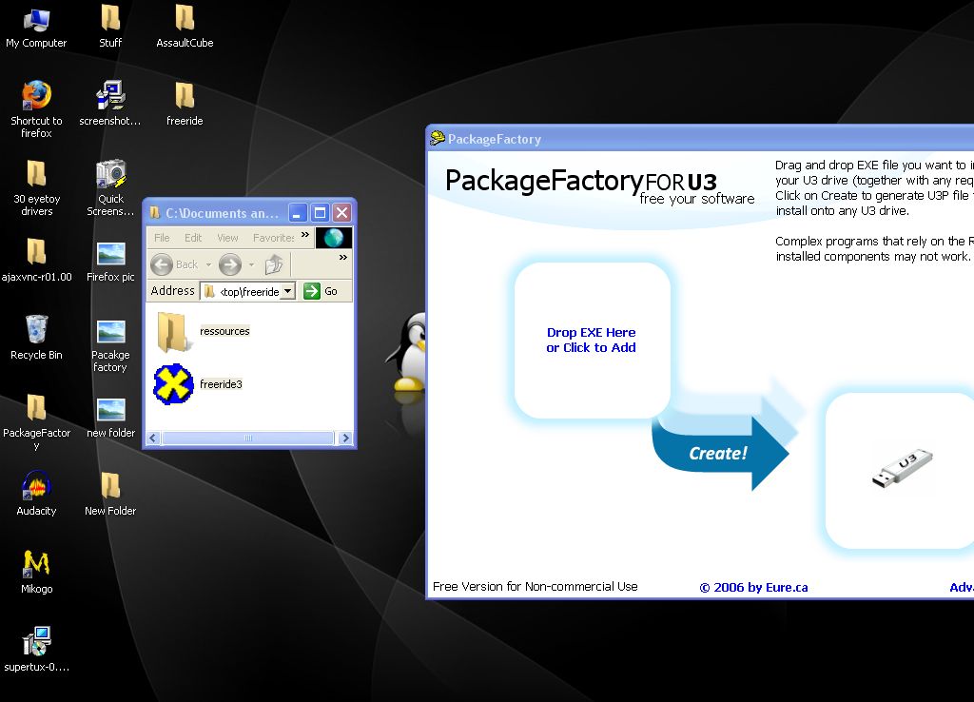Select the screenshot installer desktop icon
The image size is (974, 702).
click(110, 103)
